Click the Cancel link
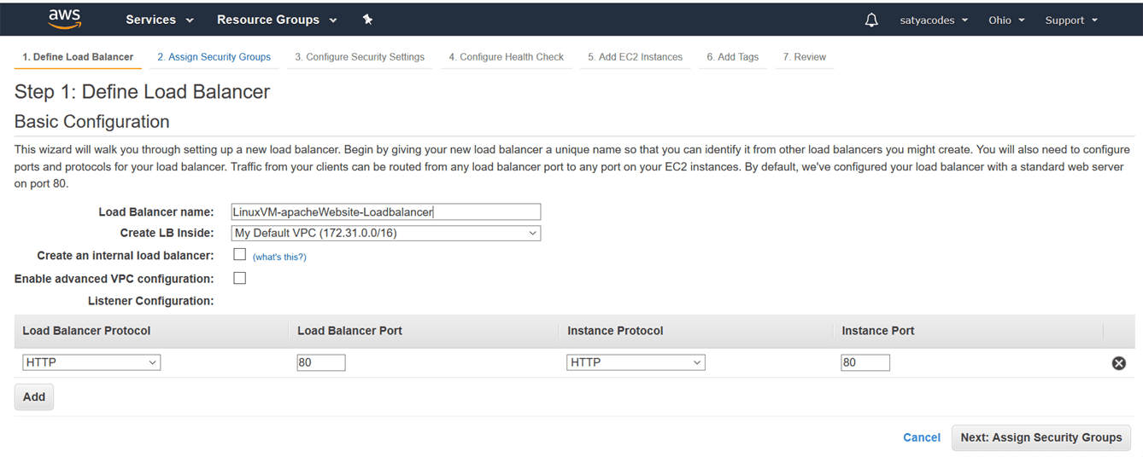Viewport: 1143px width, 457px height. tap(921, 437)
